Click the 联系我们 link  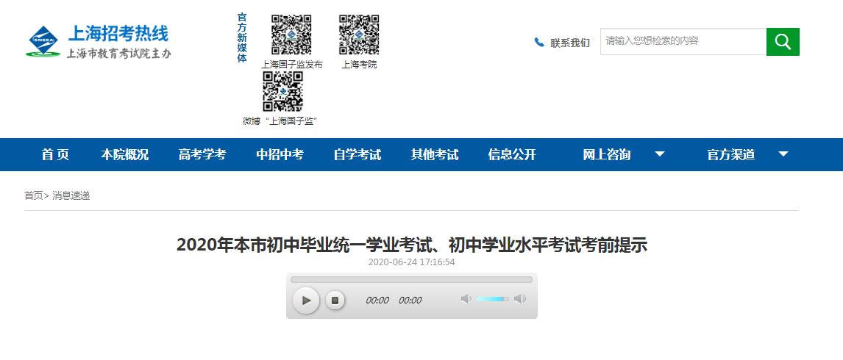[570, 43]
